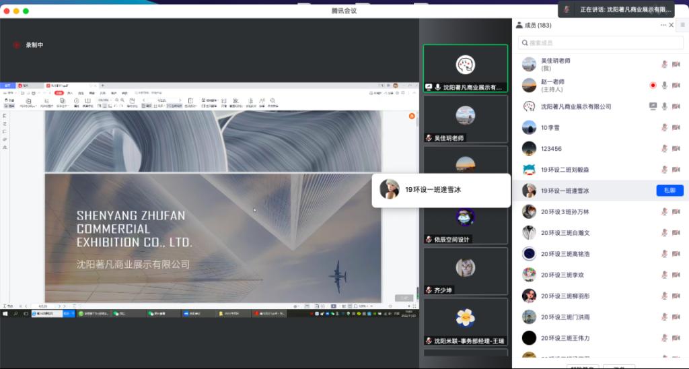Select member 赵一老师 (主持人)

[x=601, y=86]
